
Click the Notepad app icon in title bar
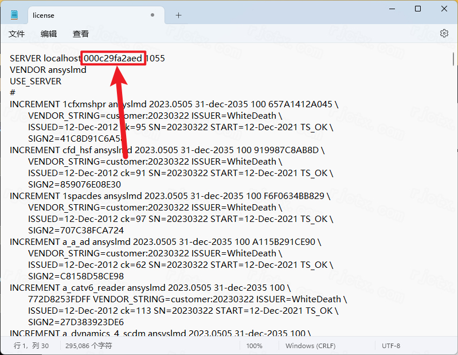[14, 15]
